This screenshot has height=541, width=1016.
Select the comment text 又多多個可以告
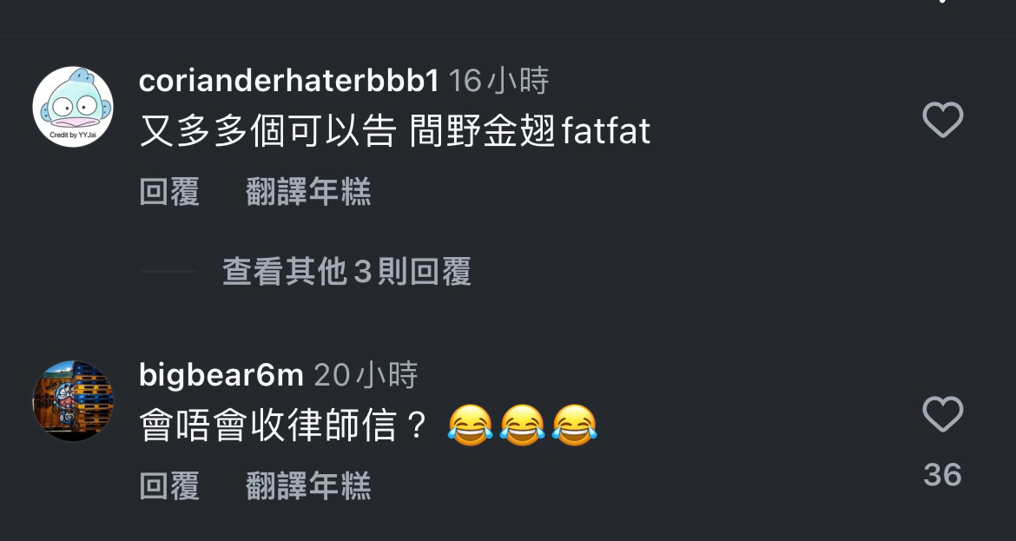267,131
